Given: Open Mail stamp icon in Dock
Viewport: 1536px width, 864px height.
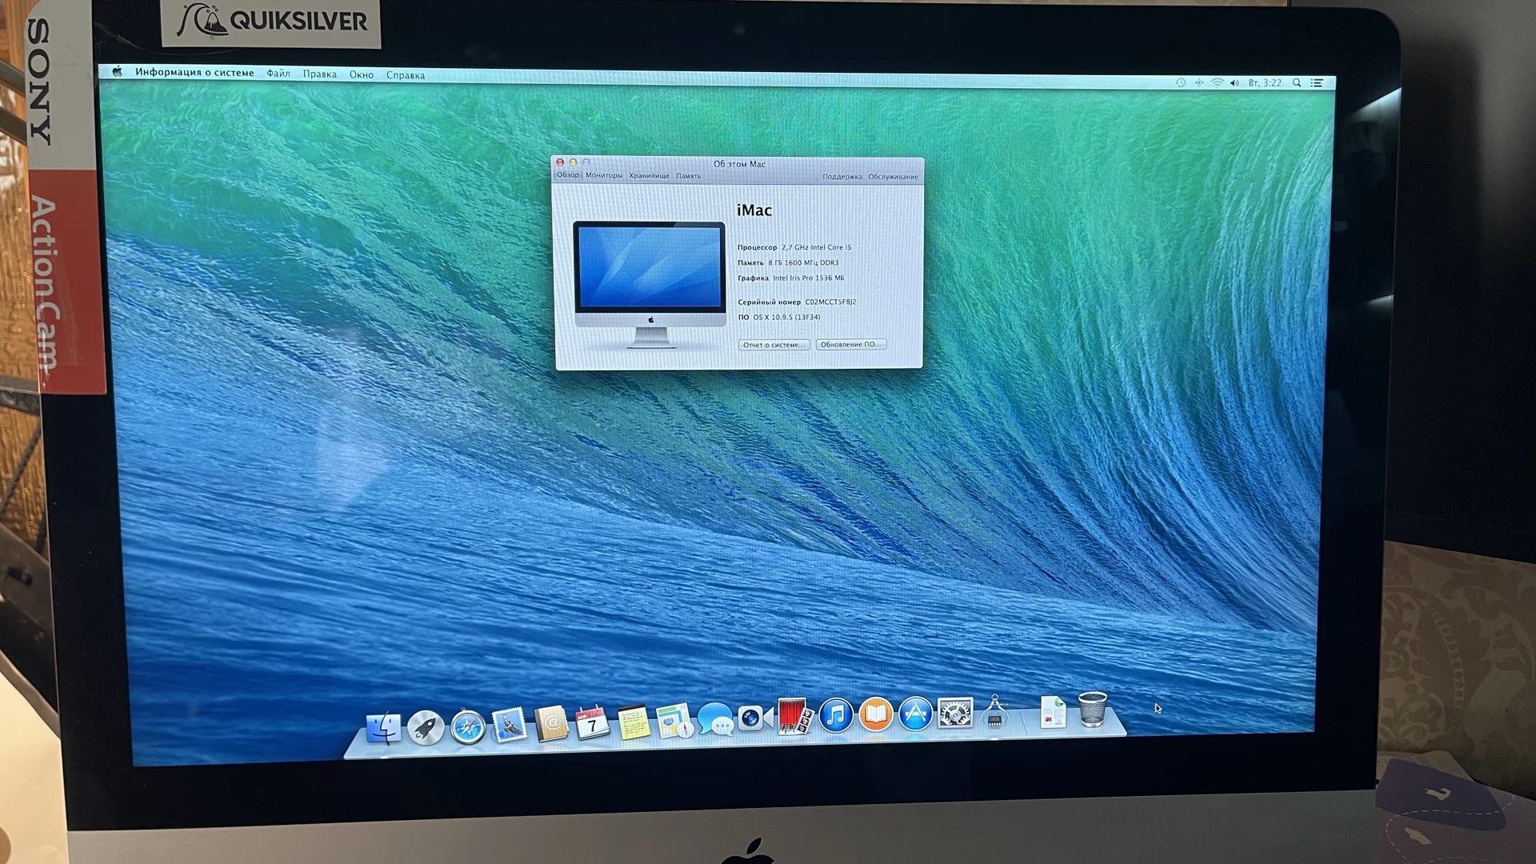Looking at the screenshot, I should [509, 726].
